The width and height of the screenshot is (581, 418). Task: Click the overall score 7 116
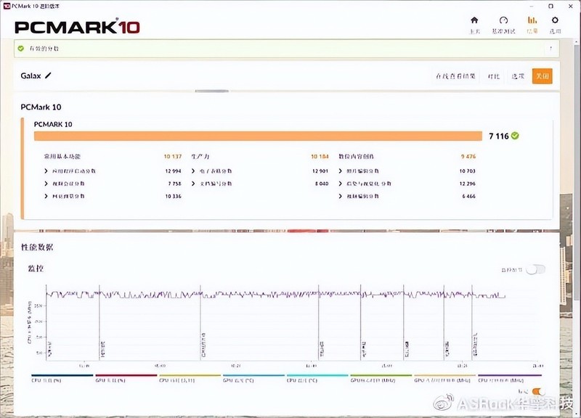pyautogui.click(x=499, y=136)
